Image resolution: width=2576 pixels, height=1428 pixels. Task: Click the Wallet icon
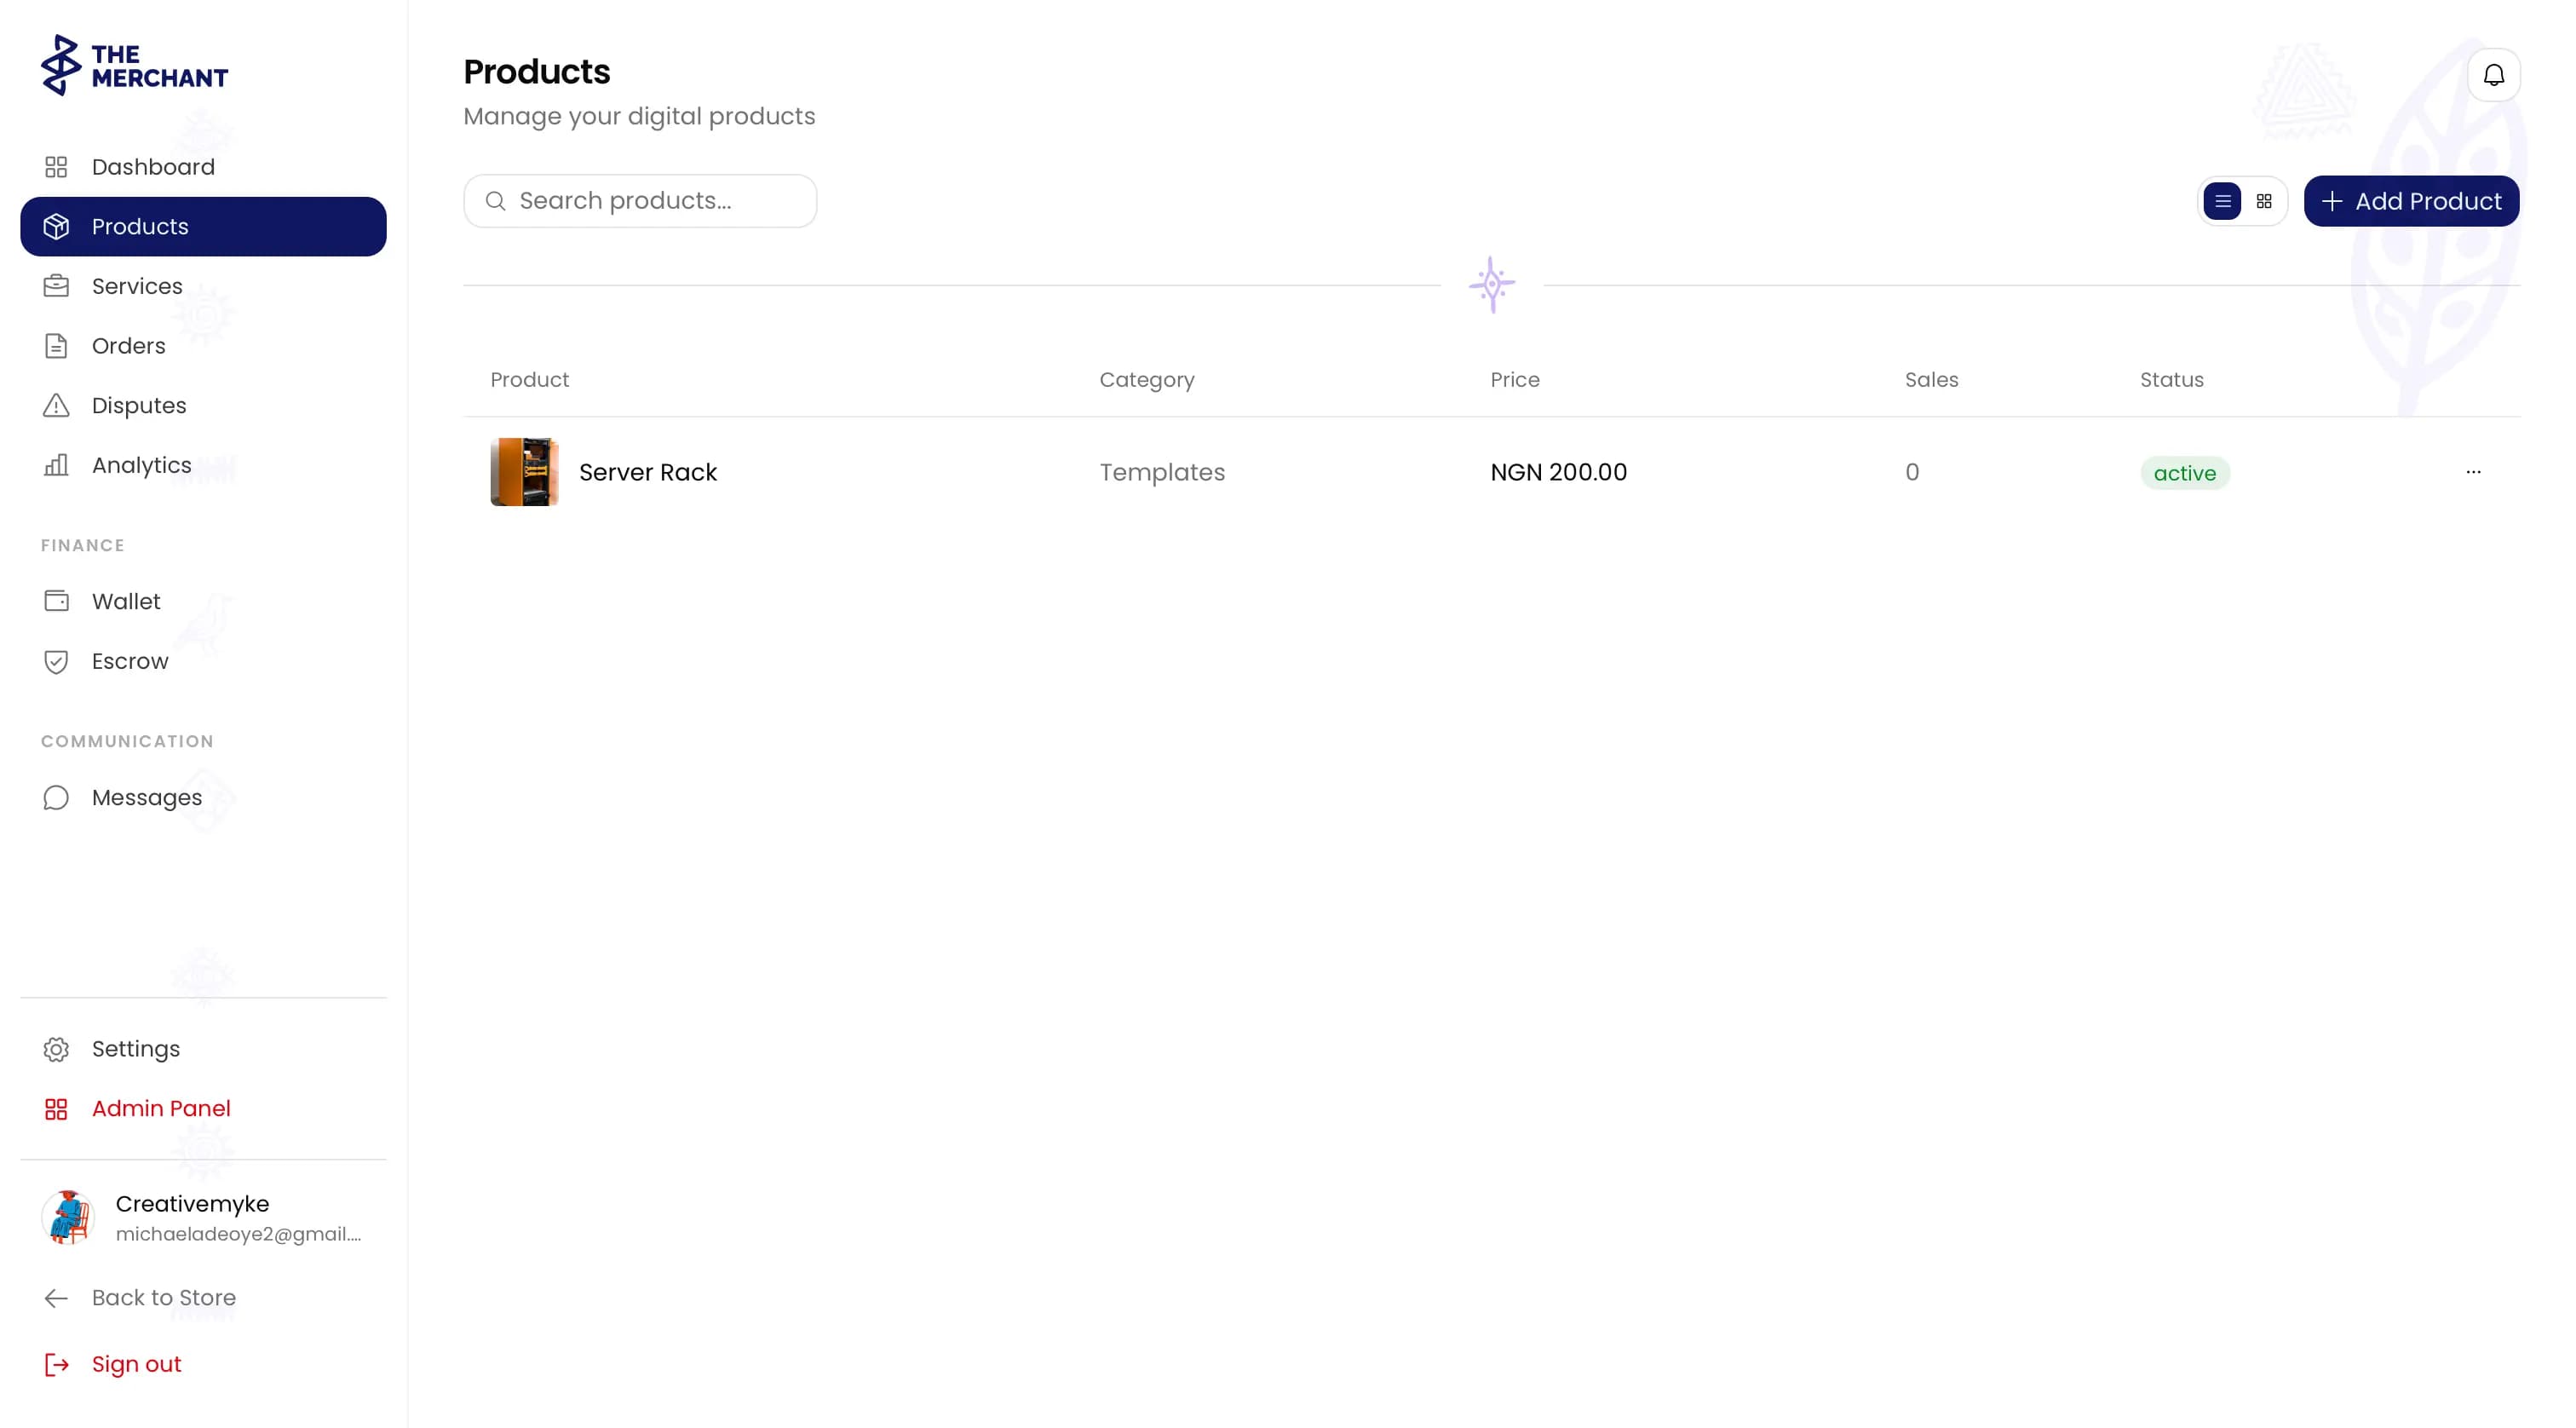tap(56, 601)
